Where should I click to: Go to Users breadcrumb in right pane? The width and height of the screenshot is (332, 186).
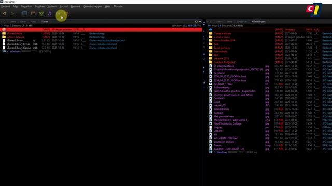coord(219,22)
